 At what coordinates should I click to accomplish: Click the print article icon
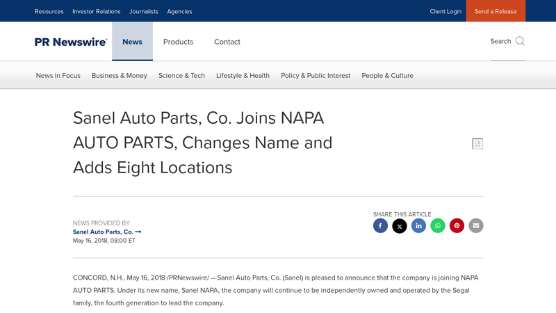(477, 144)
